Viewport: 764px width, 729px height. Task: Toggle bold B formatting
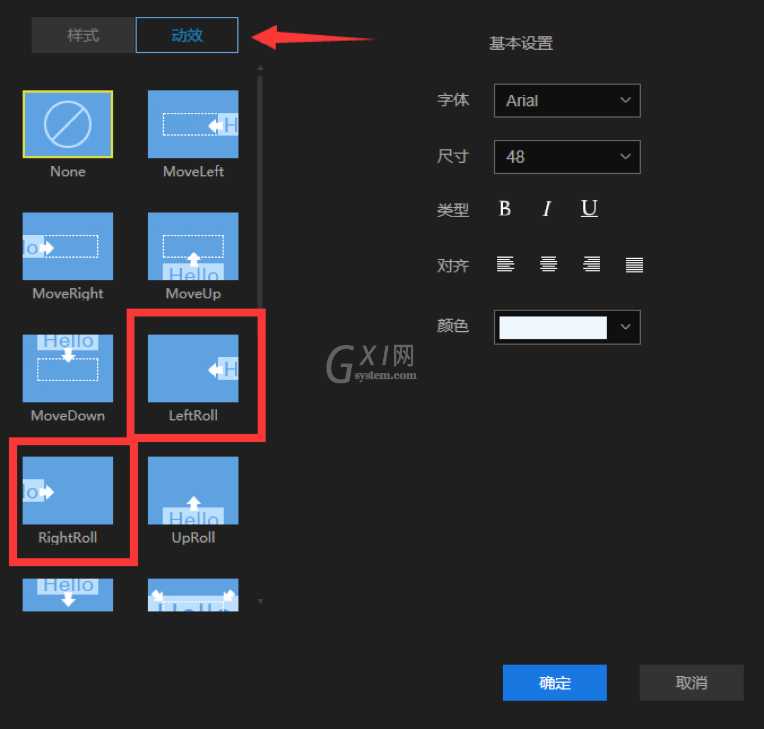tap(505, 208)
